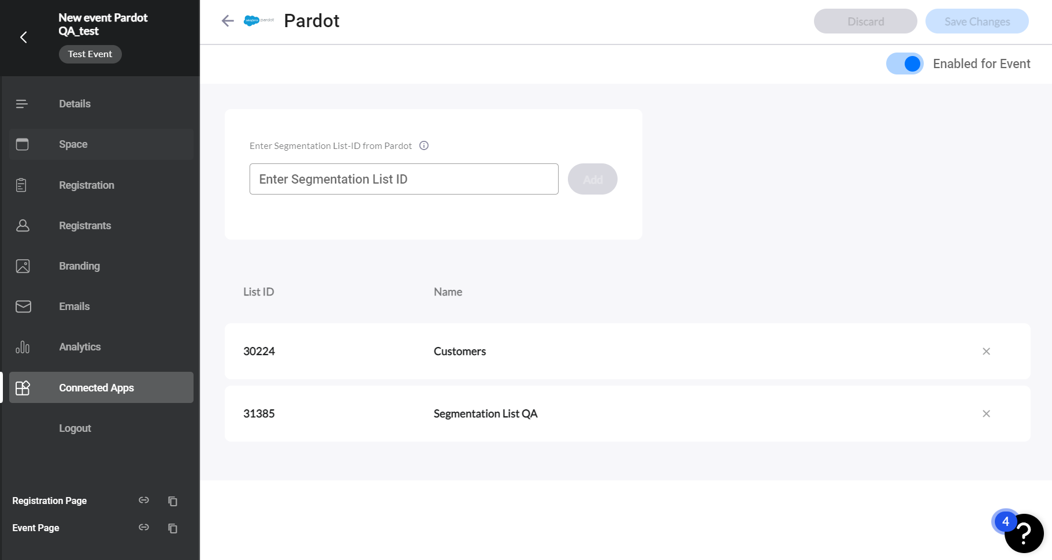Click the notification badge showing 4
The image size is (1052, 560).
[x=1005, y=522]
